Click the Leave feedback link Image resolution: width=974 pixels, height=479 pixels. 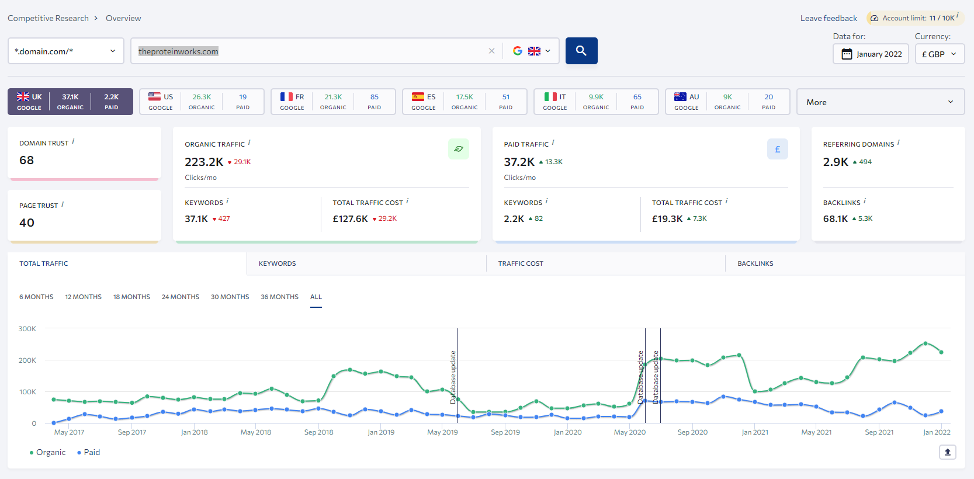[x=829, y=18]
